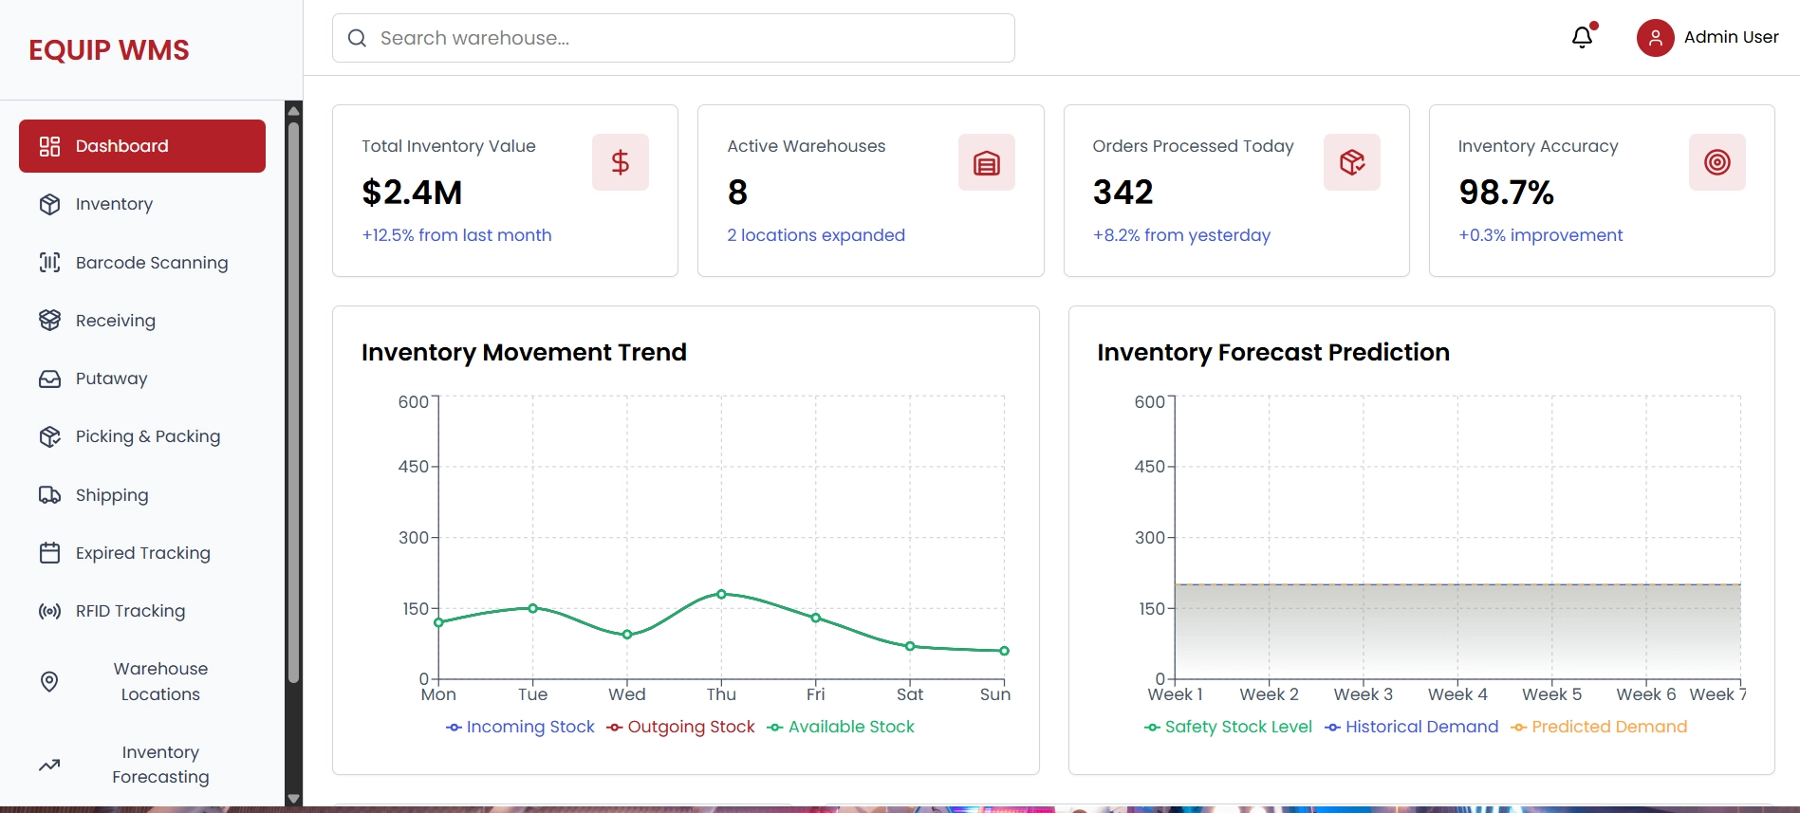The width and height of the screenshot is (1800, 813).
Task: Open Expired Tracking from sidebar
Action: pyautogui.click(x=142, y=553)
